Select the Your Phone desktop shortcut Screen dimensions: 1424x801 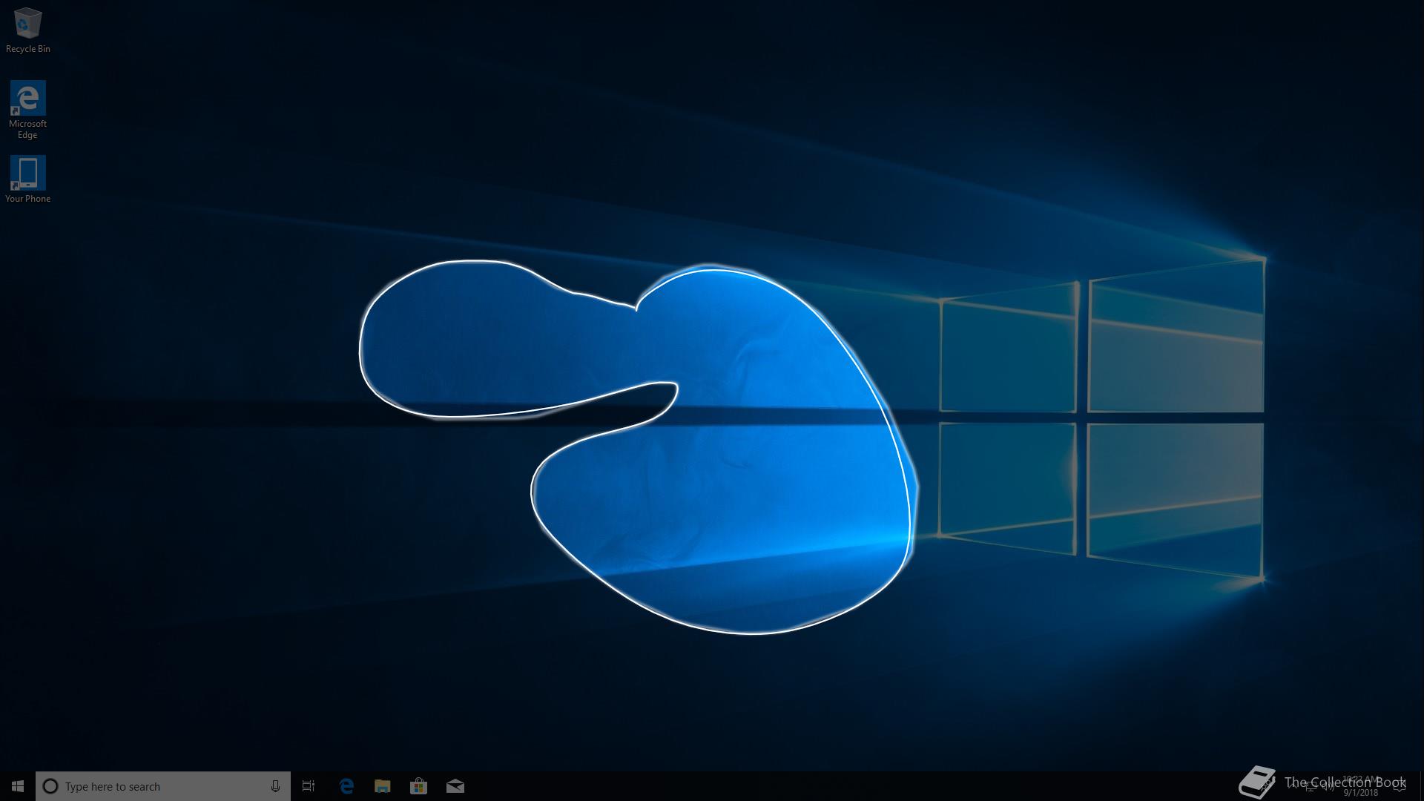point(27,179)
